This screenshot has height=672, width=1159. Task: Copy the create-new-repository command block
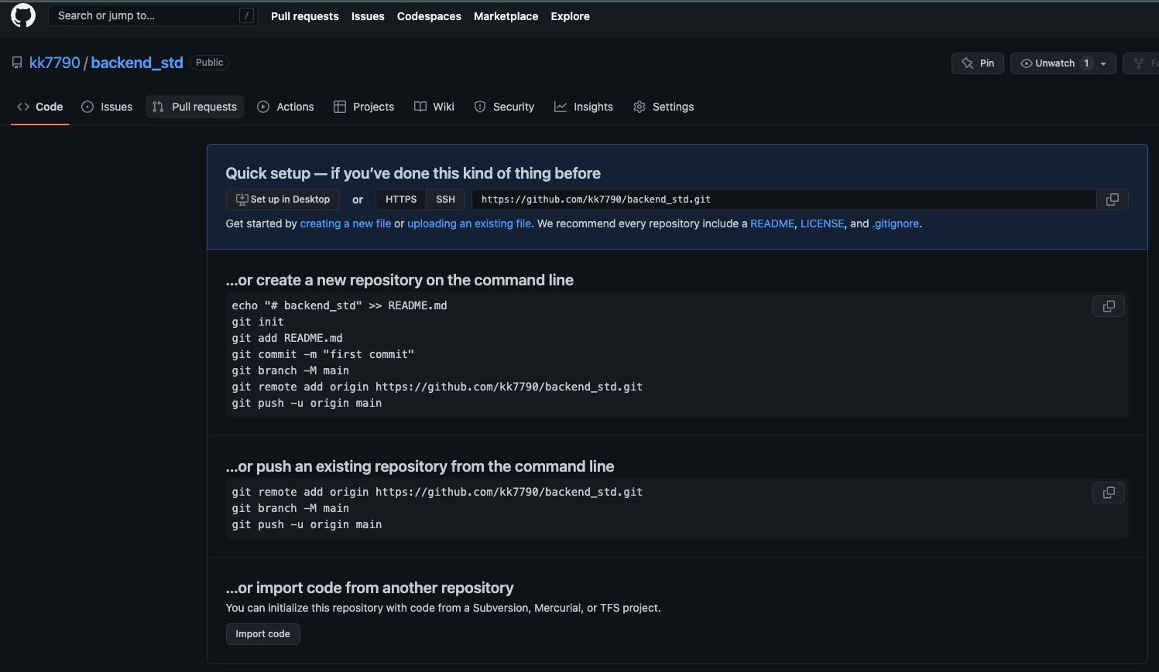(1108, 306)
